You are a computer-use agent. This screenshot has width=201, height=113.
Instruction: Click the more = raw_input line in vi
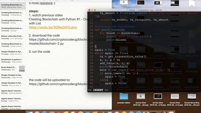pos(135,70)
